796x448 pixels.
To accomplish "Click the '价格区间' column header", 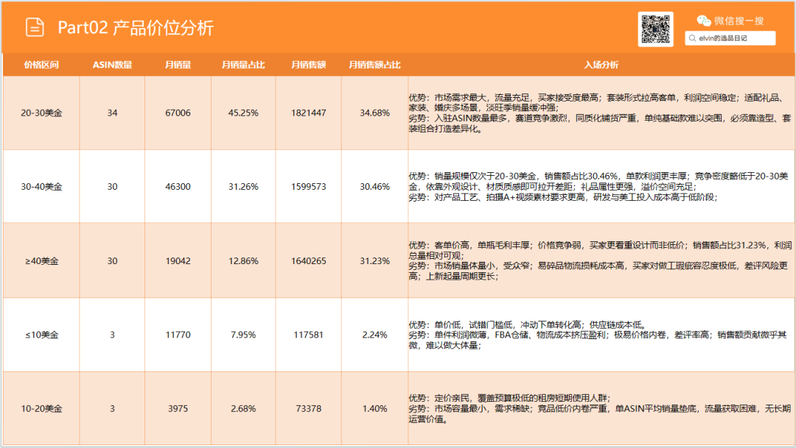I will (41, 65).
